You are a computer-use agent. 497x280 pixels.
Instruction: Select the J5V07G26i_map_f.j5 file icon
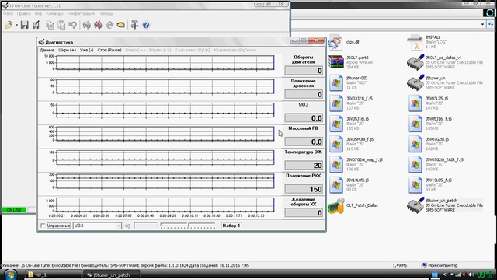[x=335, y=164]
